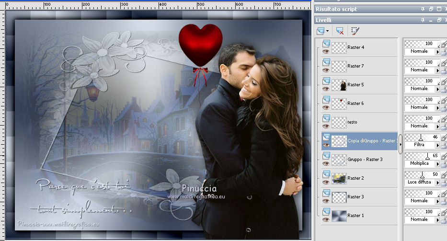The height and width of the screenshot is (241, 447).
Task: Click the Raster 5 couple thumbnail
Action: 339,85
